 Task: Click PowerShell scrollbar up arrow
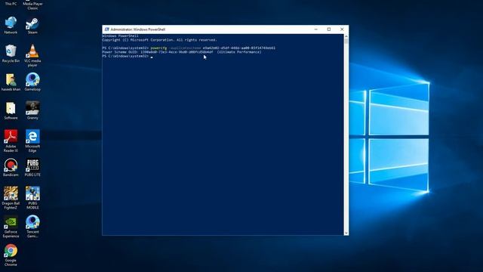click(346, 36)
